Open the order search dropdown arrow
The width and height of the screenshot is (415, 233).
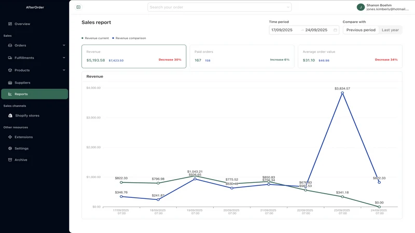[288, 7]
